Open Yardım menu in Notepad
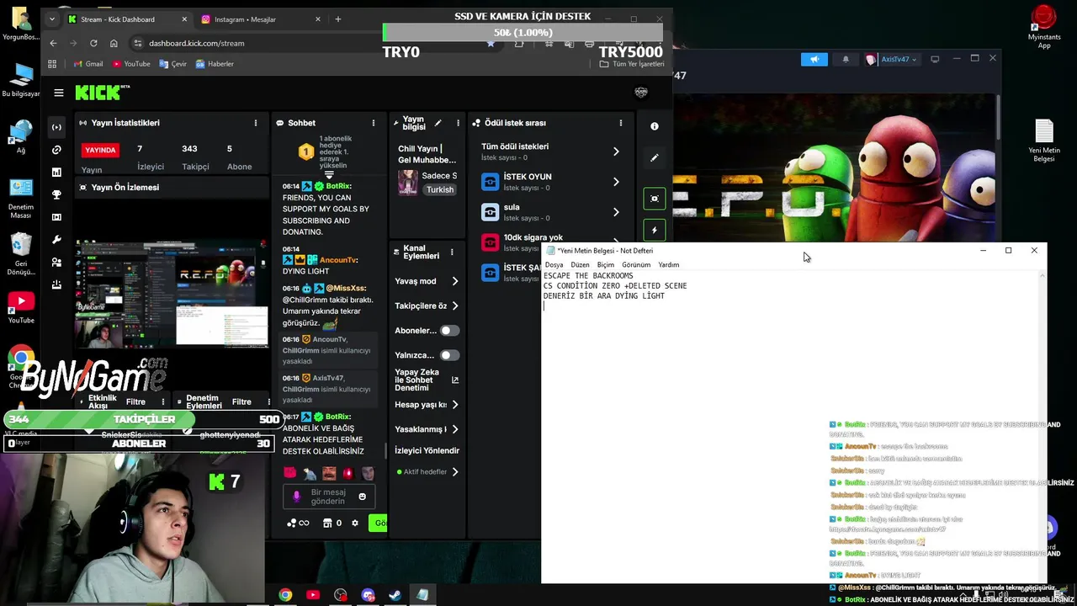The height and width of the screenshot is (606, 1077). [669, 264]
